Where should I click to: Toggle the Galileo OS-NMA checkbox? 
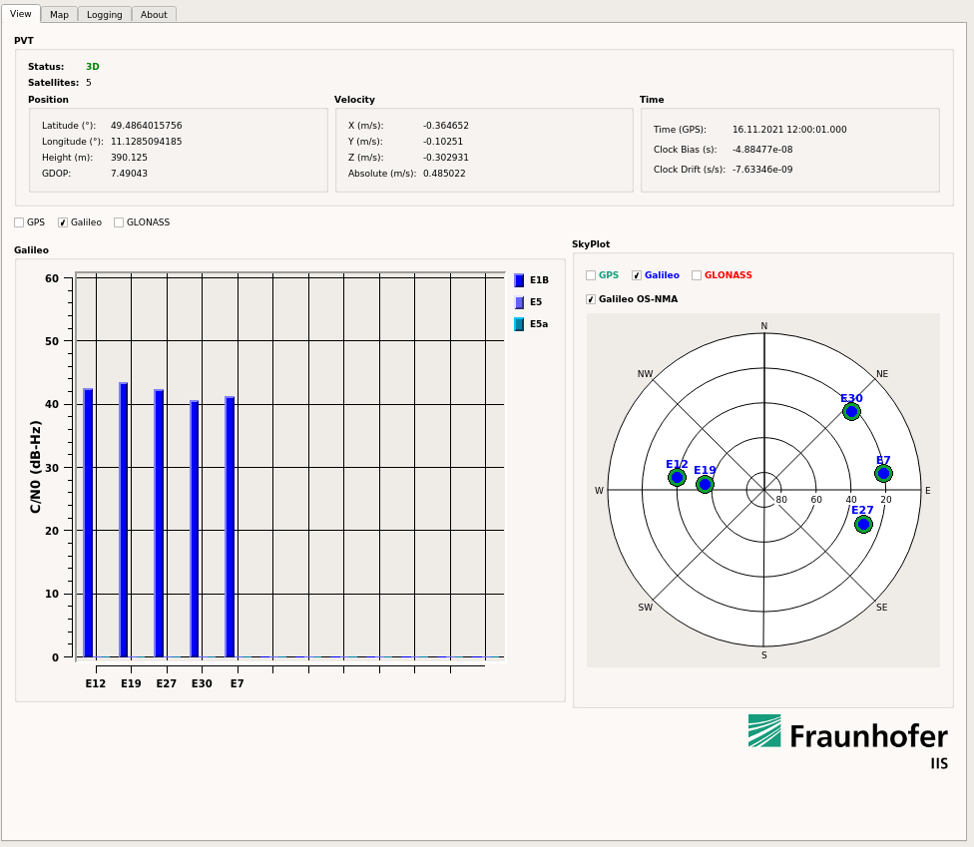pos(591,299)
